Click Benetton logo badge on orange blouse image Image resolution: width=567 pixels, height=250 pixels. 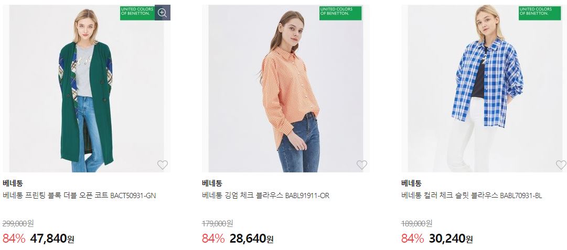tap(340, 13)
